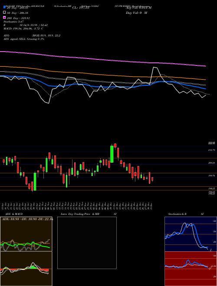The height and width of the screenshot is (286, 217).
Task: Click the 'ADX signal: SELL Growing @ 1%' text
Action: [24, 39]
